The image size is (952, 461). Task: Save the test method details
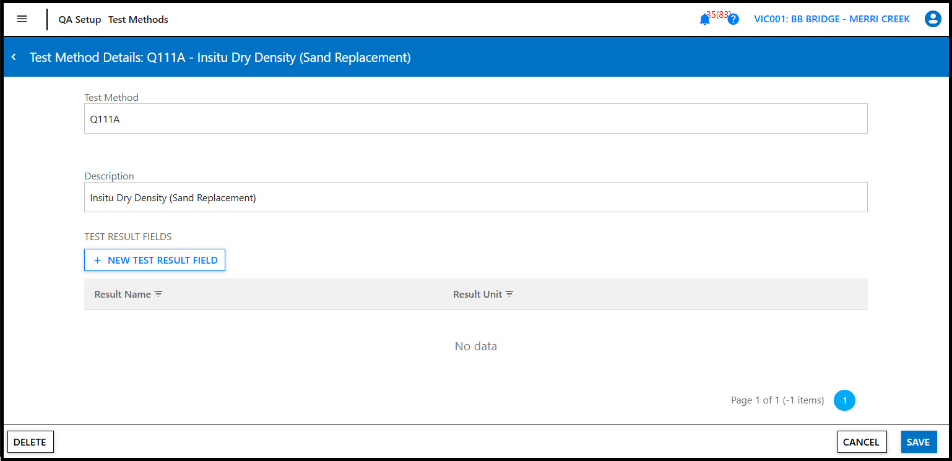click(x=918, y=442)
